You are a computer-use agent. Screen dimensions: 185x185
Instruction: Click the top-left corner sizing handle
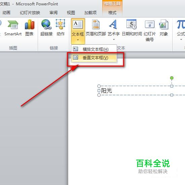tap(99, 86)
